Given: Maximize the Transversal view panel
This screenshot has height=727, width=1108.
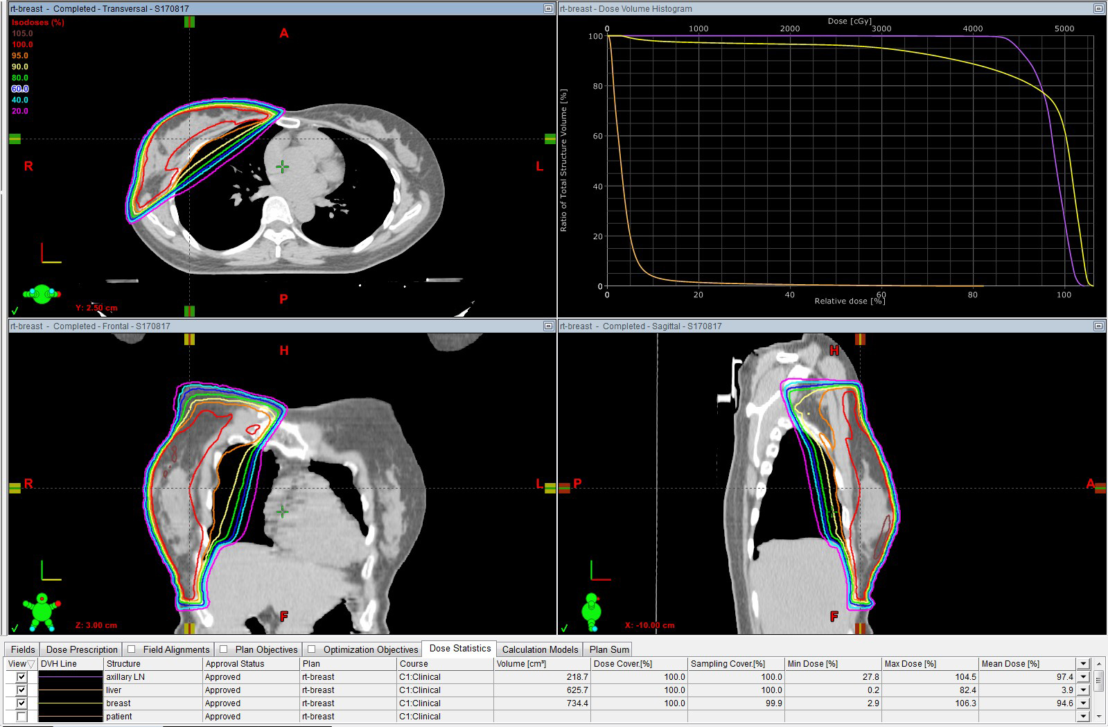Looking at the screenshot, I should pos(548,9).
